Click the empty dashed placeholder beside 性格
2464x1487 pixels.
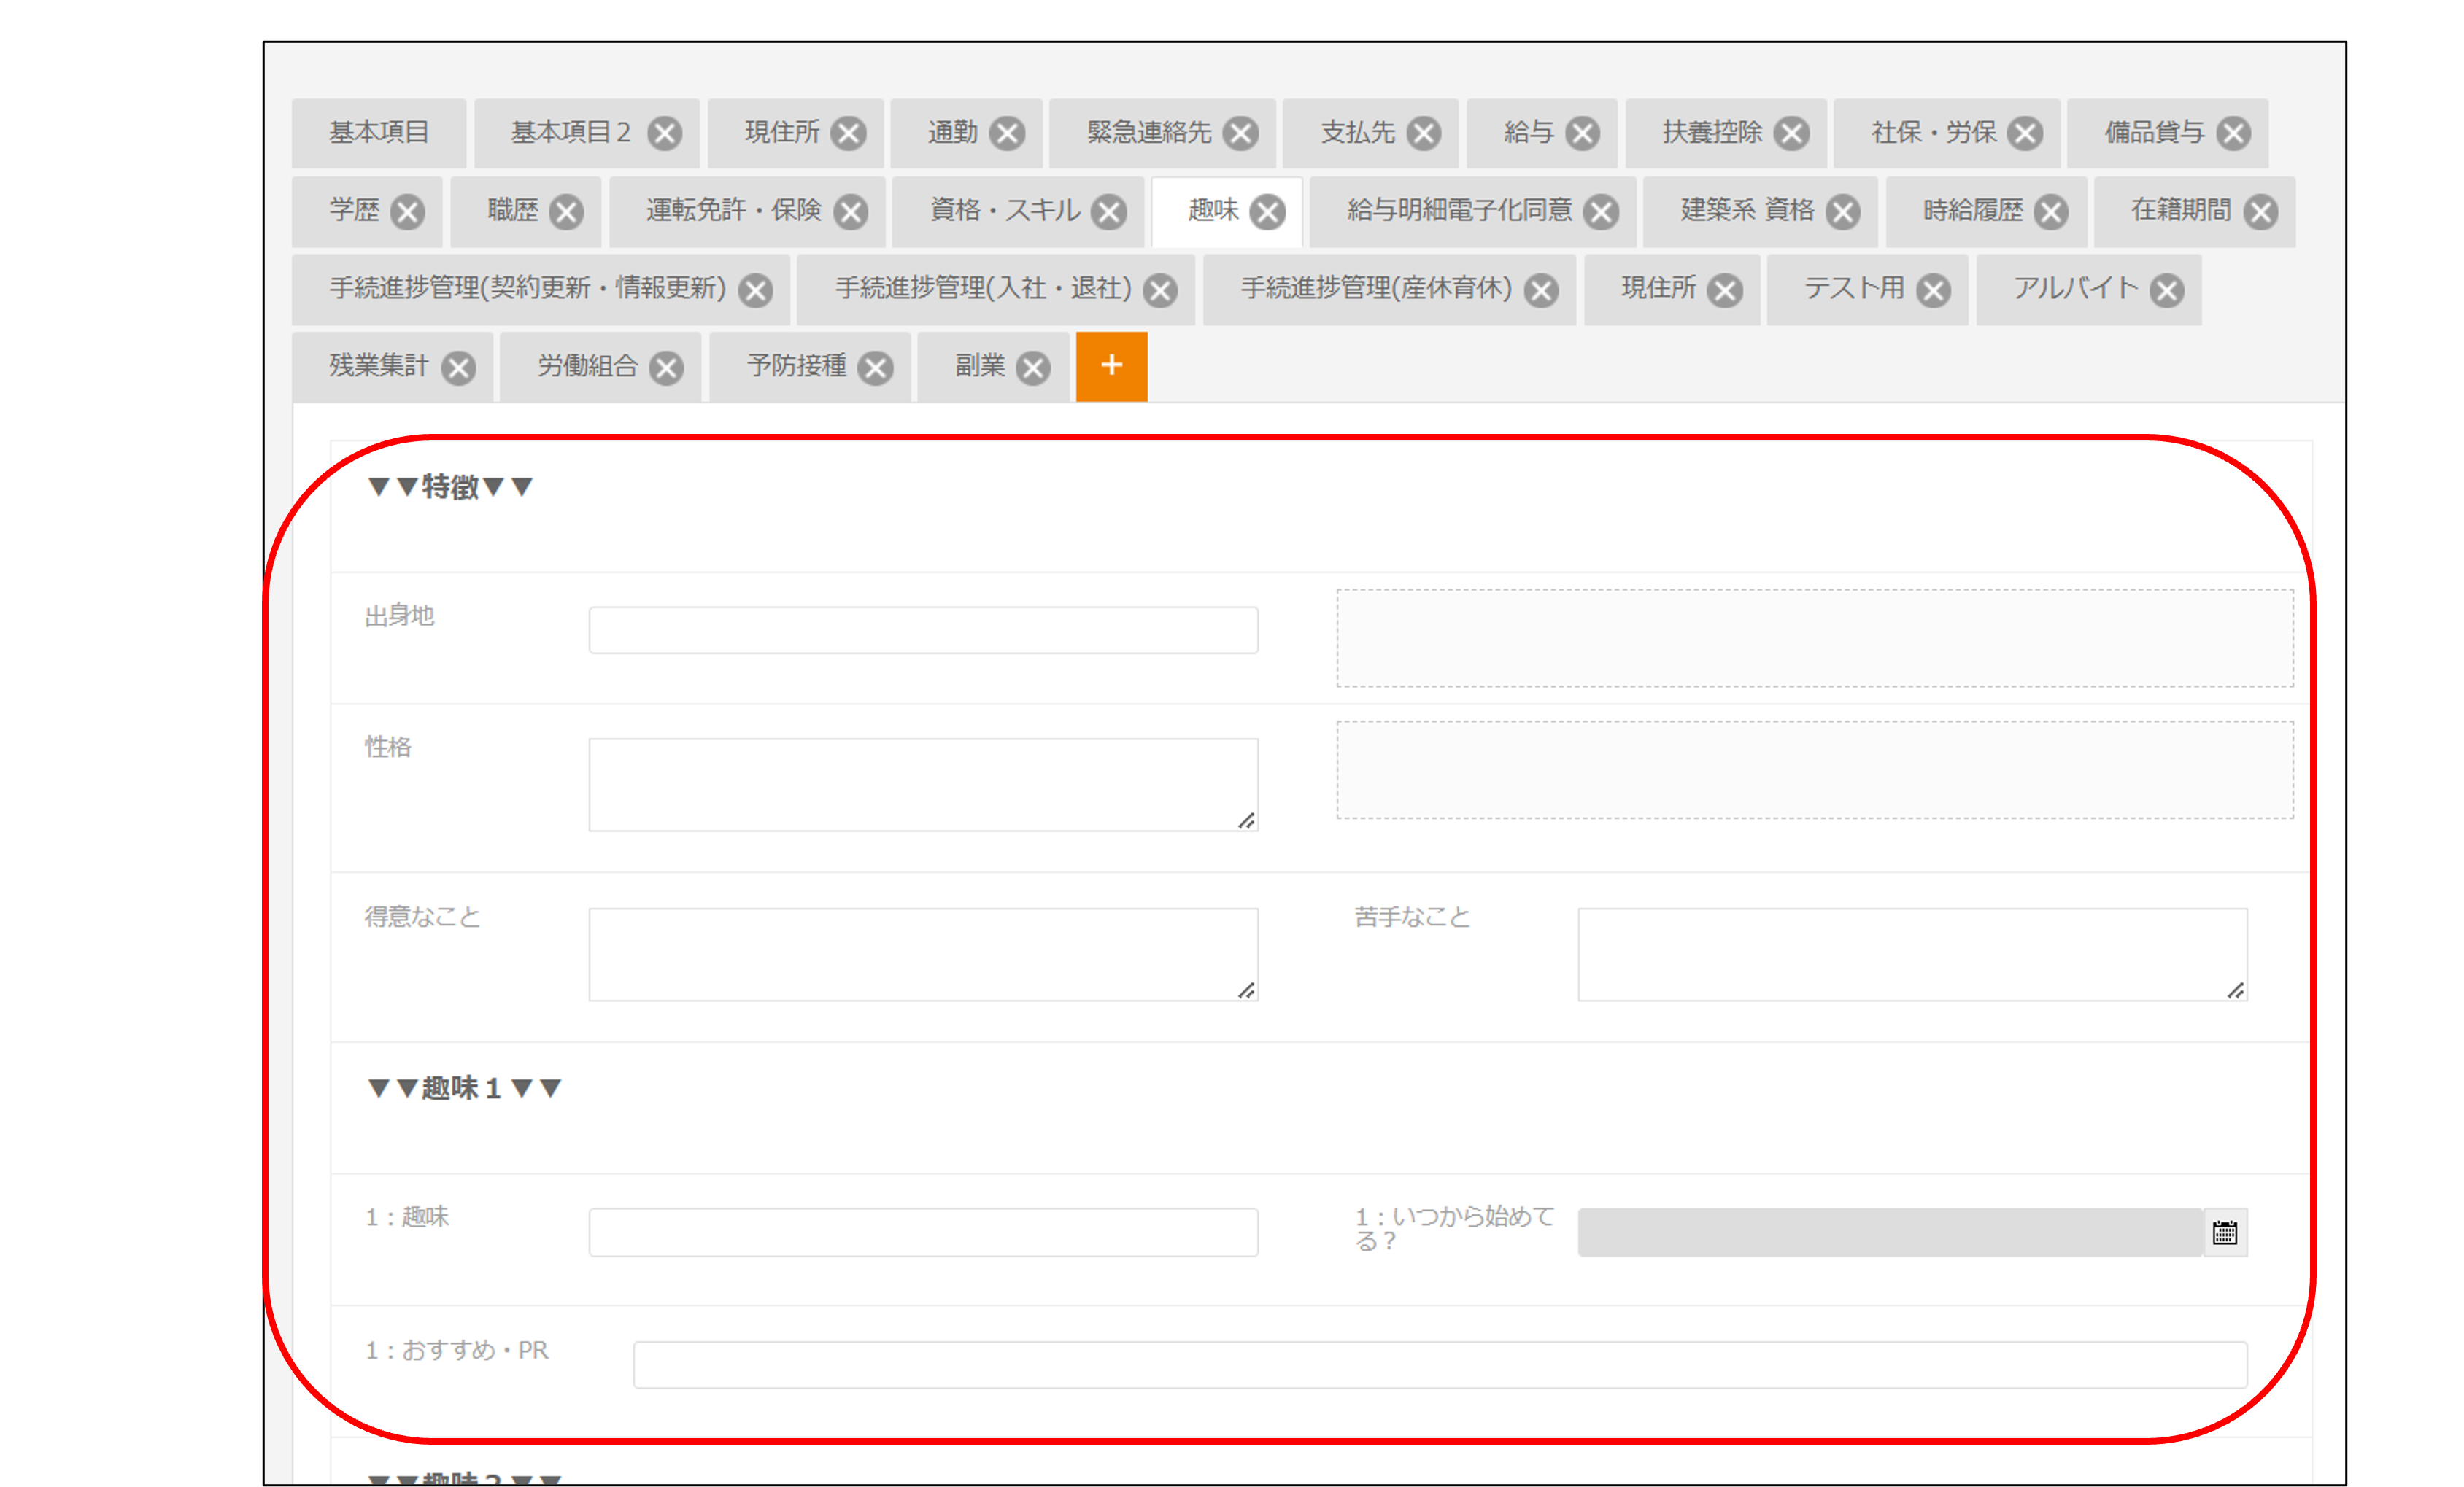tap(1815, 770)
